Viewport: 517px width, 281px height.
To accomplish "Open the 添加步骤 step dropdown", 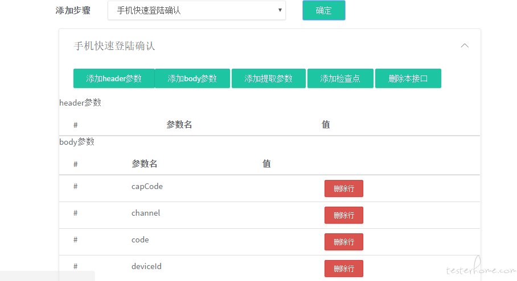I will pos(196,10).
